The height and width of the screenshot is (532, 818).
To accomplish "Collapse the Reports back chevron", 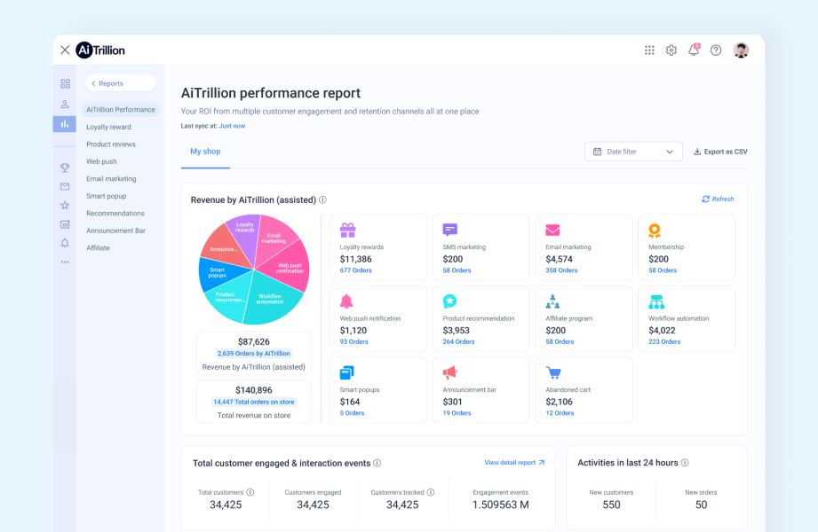I will point(94,83).
